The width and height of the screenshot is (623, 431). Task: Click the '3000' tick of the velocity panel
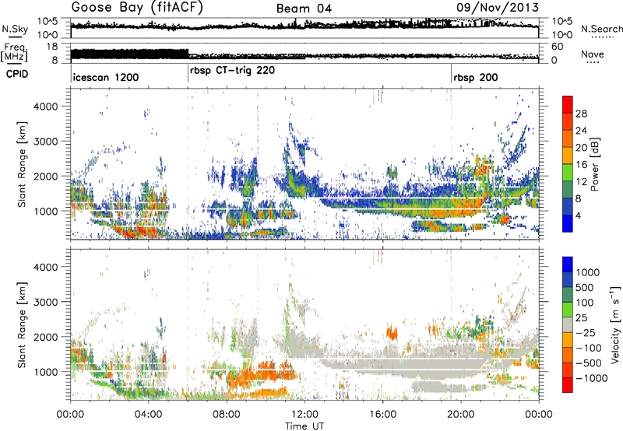(45, 302)
